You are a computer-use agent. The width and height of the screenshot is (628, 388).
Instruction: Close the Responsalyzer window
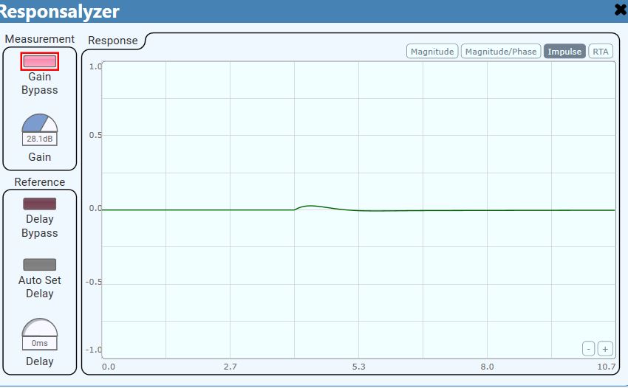pos(621,10)
